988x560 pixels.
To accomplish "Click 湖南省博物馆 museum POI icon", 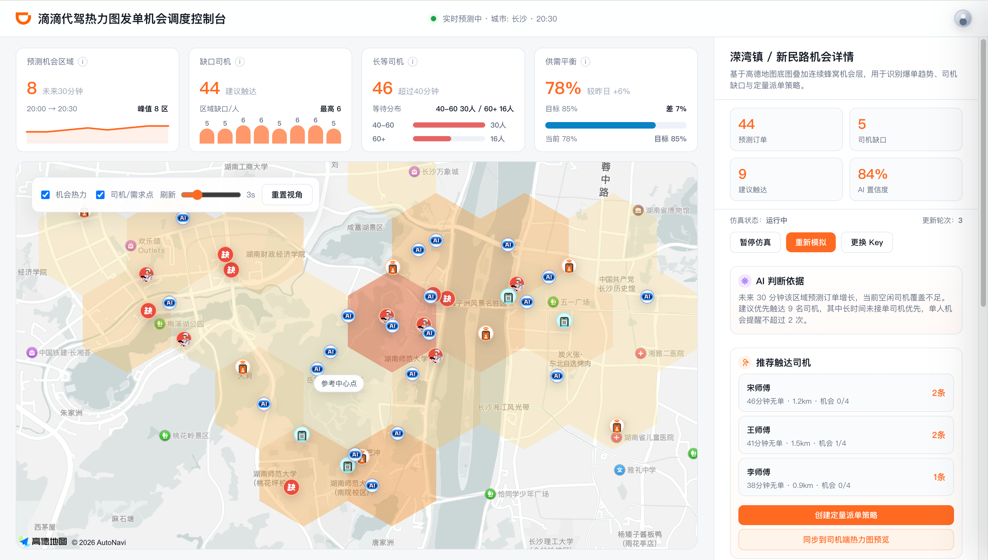I will click(x=638, y=210).
